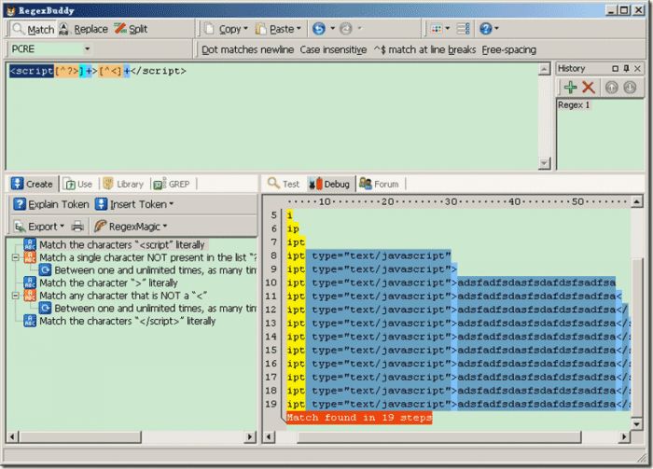Open the PCRE flavor dropdown
Viewport: 653px width, 469px height.
50,48
